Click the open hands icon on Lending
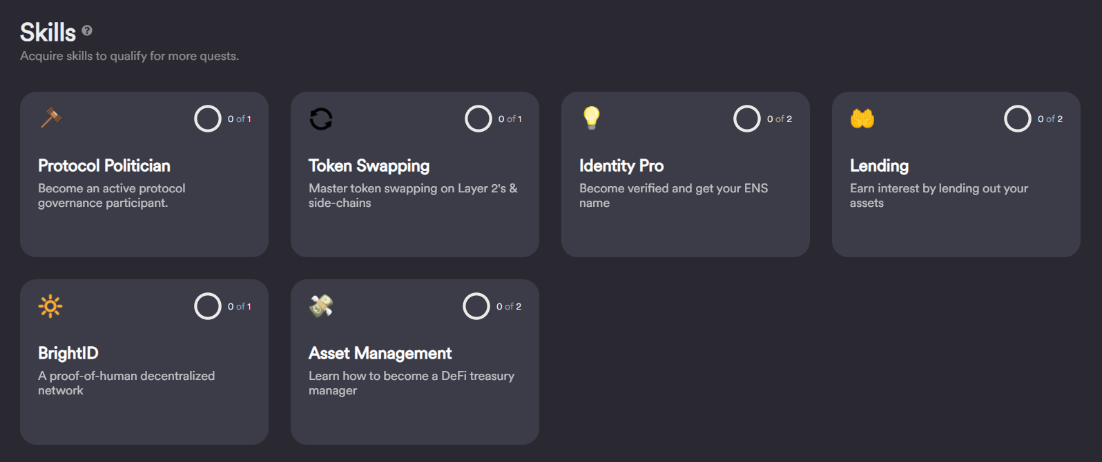Screen dimensions: 1102x462 862,119
